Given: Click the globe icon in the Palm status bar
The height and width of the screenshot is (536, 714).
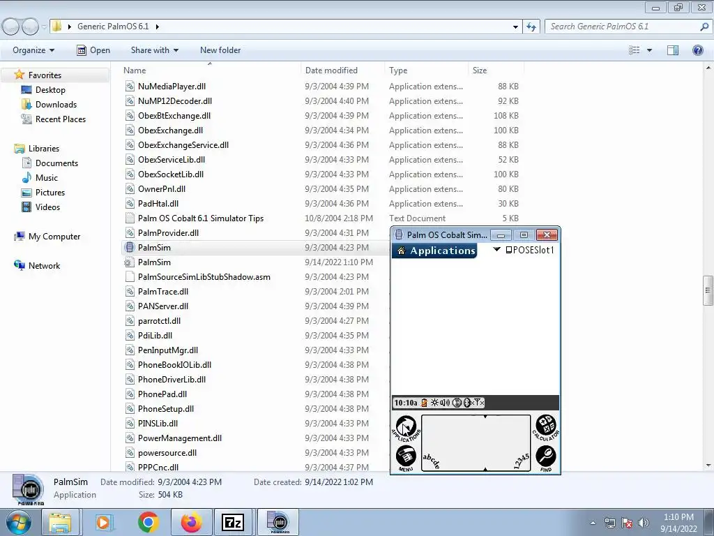Looking at the screenshot, I should pos(457,403).
